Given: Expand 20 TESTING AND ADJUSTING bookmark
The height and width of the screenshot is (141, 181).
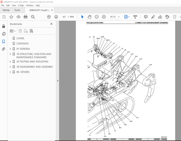Looking at the screenshot, I should 10,62.
